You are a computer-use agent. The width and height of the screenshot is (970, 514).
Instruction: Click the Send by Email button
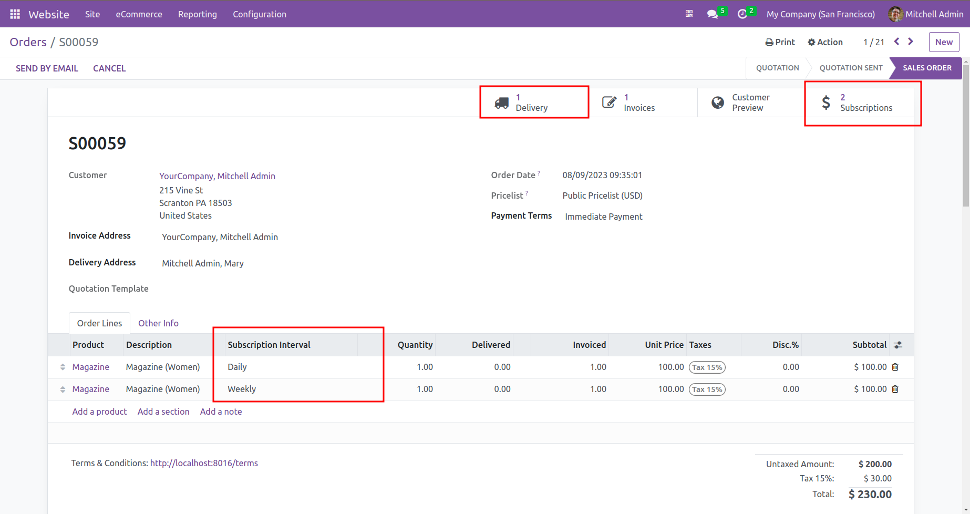pos(47,68)
